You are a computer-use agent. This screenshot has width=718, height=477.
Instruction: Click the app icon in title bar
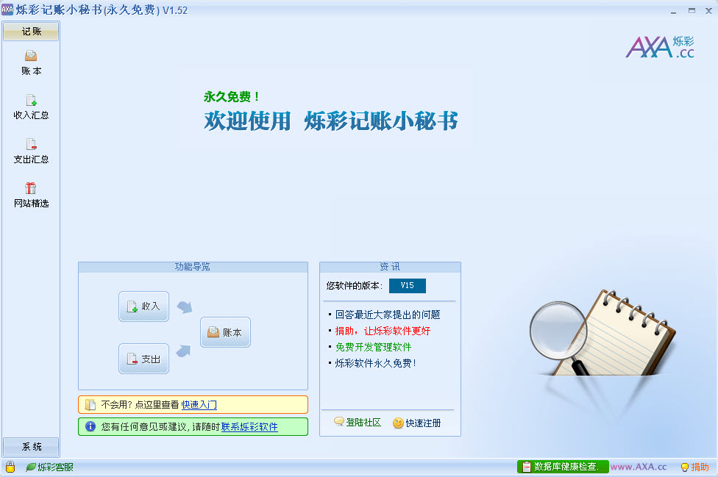point(7,9)
